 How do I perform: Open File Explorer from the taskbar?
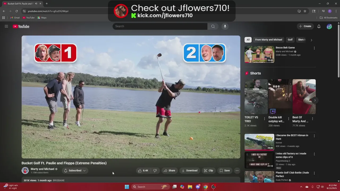click(x=190, y=187)
